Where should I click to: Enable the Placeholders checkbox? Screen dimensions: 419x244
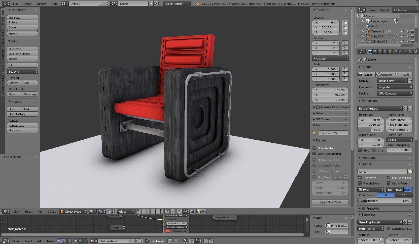360,183
